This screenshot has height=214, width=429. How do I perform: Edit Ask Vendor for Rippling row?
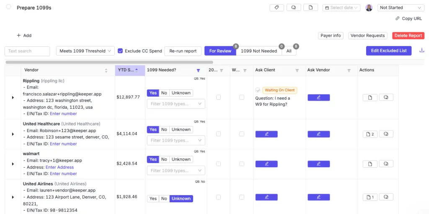[318, 97]
